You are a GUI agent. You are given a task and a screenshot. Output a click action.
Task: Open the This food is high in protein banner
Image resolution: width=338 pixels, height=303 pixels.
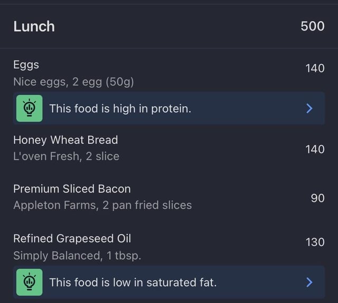[169, 109]
